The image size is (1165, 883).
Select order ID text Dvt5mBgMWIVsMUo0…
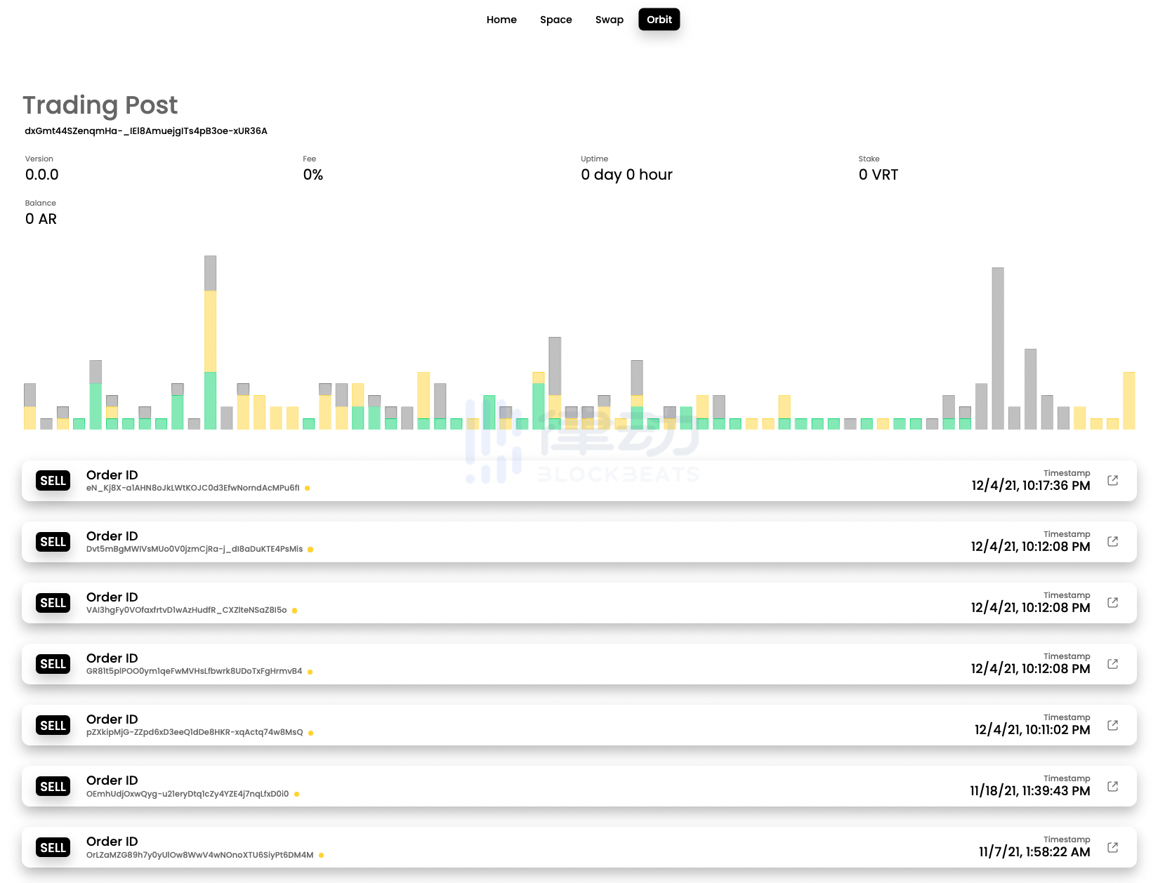tap(195, 549)
